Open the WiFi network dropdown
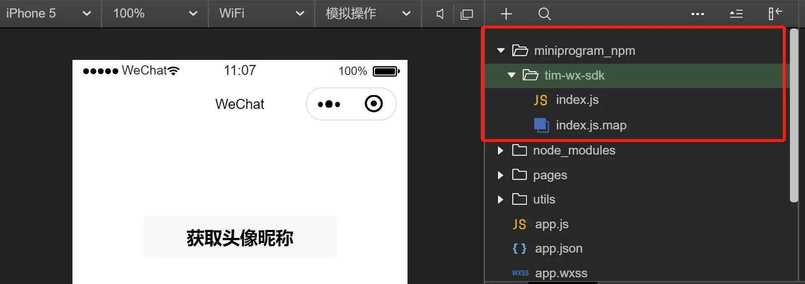Screen dimensions: 805x284 [x=261, y=13]
